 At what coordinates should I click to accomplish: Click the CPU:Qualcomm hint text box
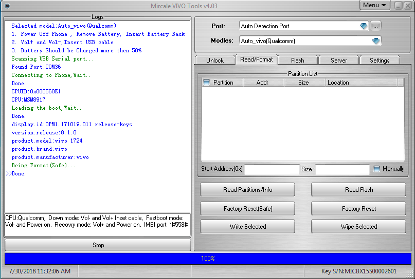click(97, 225)
